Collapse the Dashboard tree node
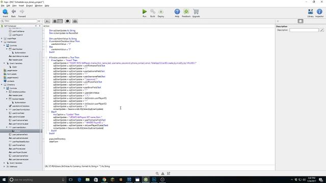This screenshot has height=183, width=326. 2,42
